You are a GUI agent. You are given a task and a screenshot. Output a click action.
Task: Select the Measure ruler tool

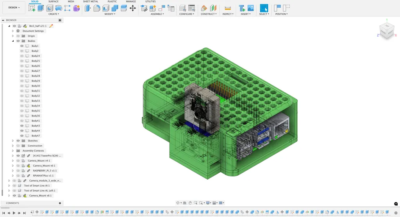(228, 8)
